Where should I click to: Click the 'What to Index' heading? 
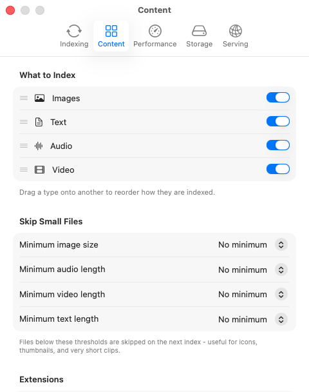click(48, 75)
